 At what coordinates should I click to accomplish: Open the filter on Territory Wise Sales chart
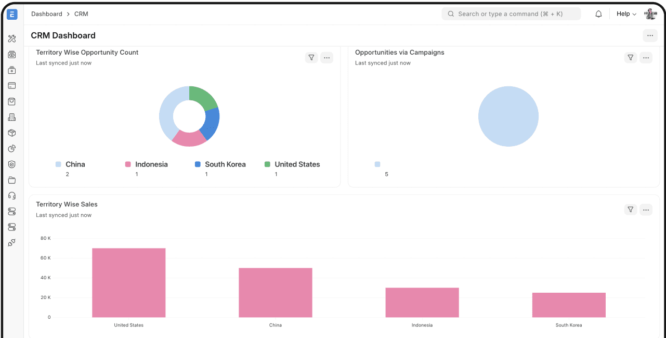point(631,210)
